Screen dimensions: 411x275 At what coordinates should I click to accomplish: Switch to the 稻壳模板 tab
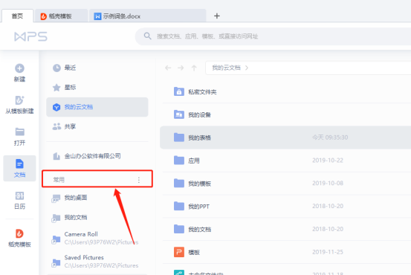coord(62,16)
